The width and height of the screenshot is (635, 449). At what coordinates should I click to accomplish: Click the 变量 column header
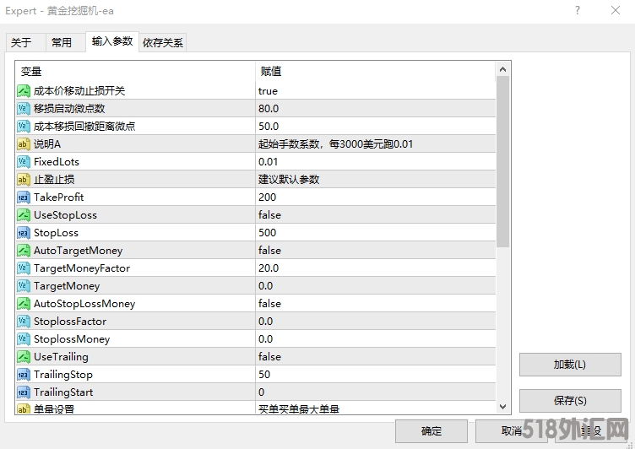(x=135, y=71)
